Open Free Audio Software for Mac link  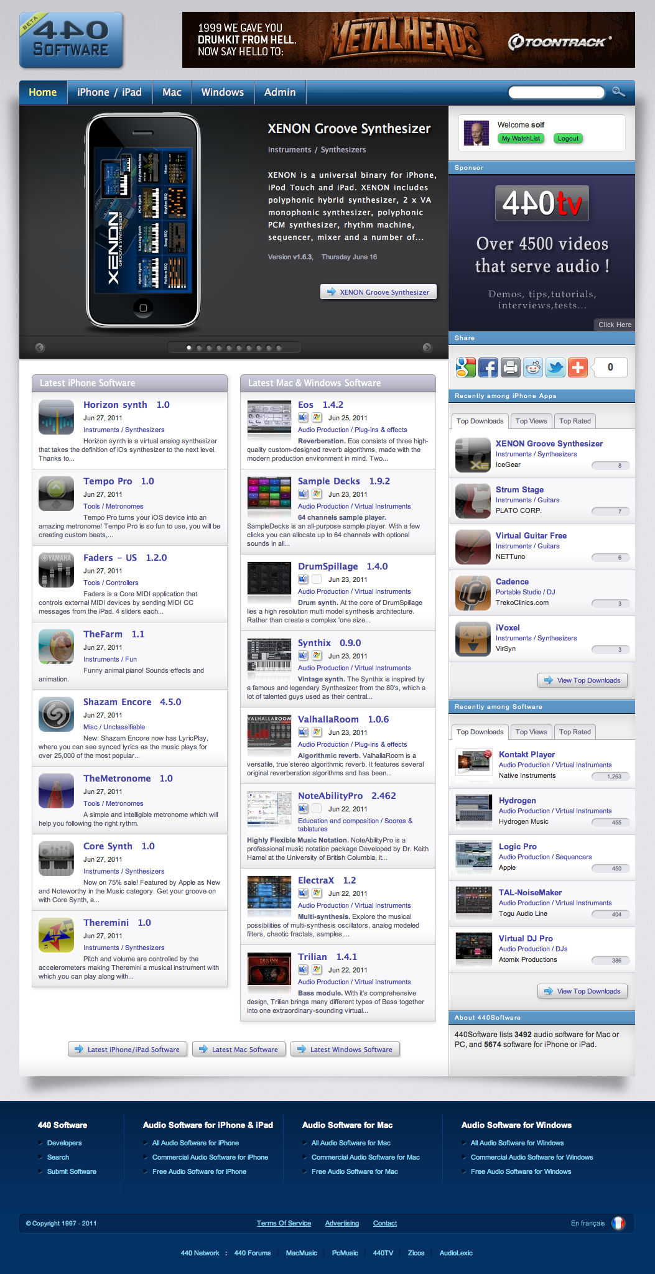[355, 1171]
